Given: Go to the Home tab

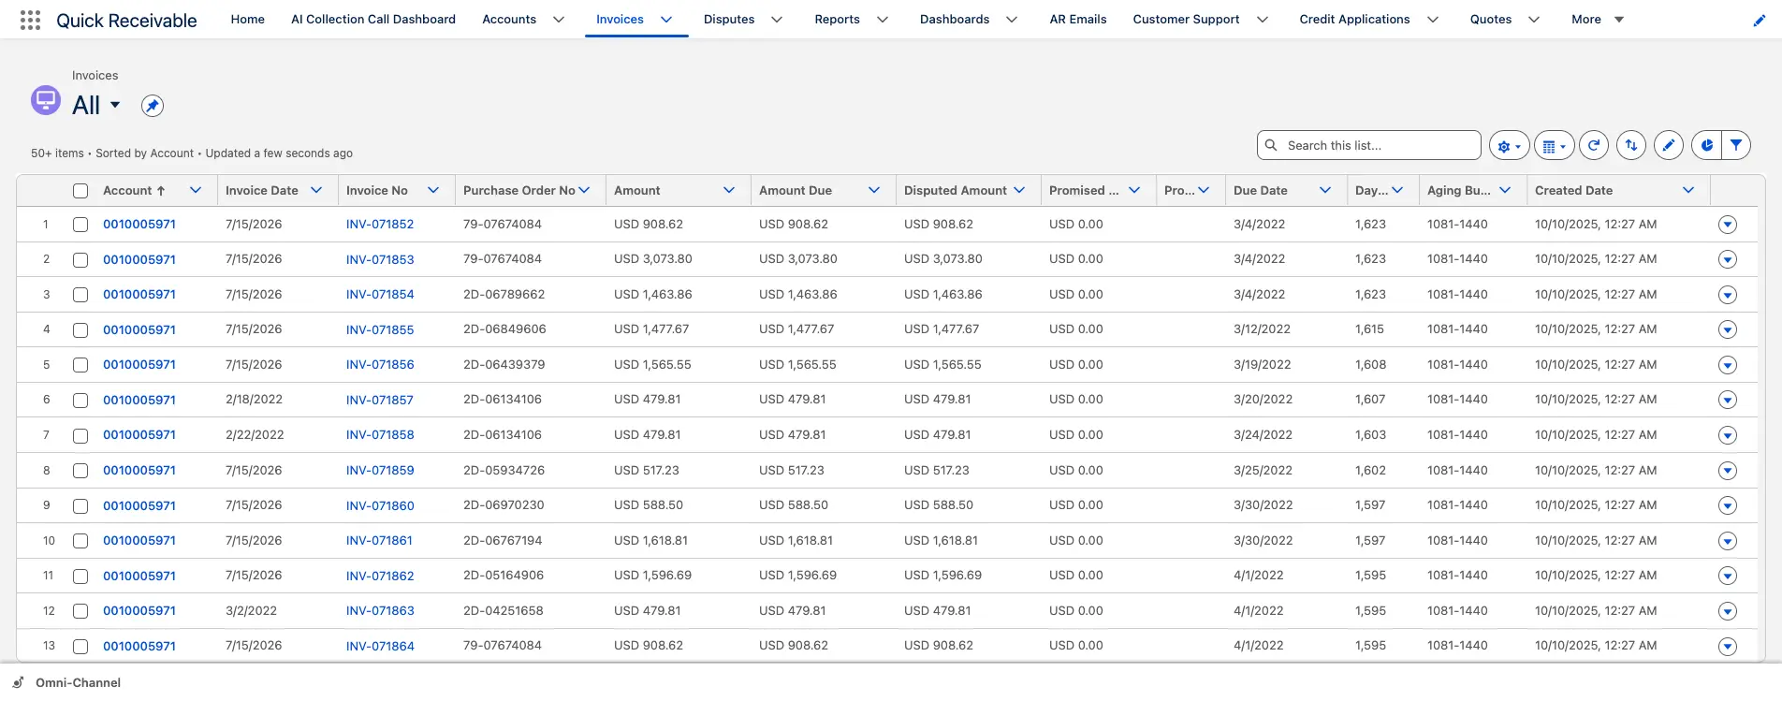Looking at the screenshot, I should 248,20.
